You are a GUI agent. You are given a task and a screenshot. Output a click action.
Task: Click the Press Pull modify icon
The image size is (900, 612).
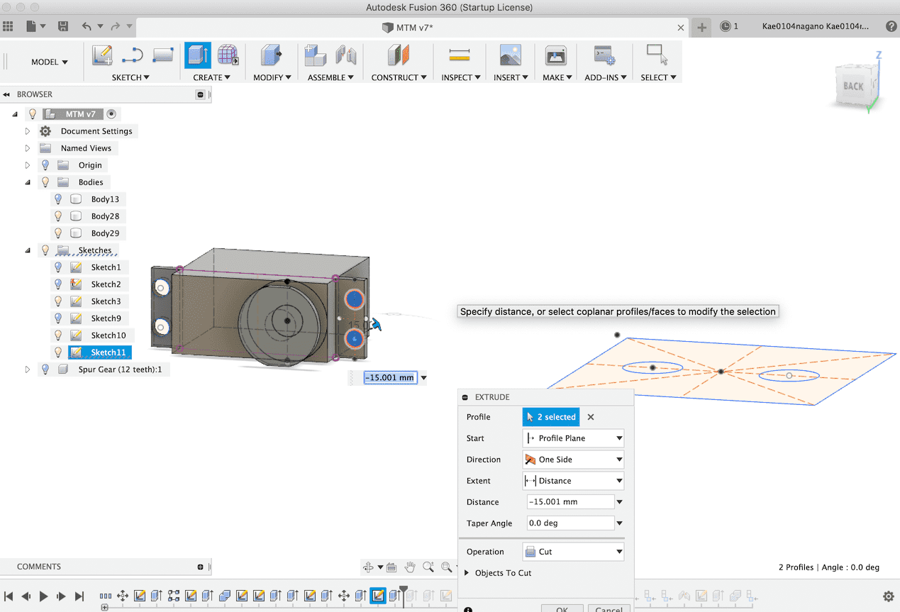pos(270,55)
